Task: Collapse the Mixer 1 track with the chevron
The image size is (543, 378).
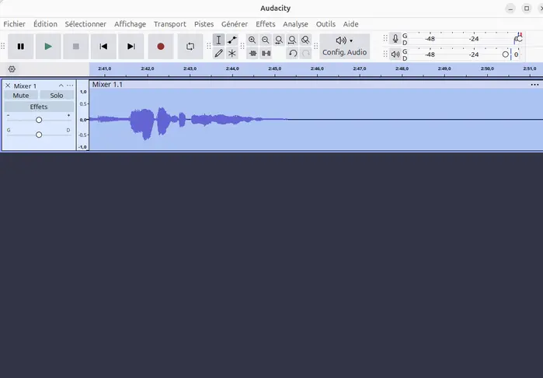Action: [x=61, y=86]
